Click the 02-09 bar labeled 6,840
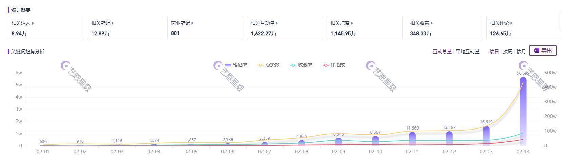The height and width of the screenshot is (159, 562). pos(338,142)
